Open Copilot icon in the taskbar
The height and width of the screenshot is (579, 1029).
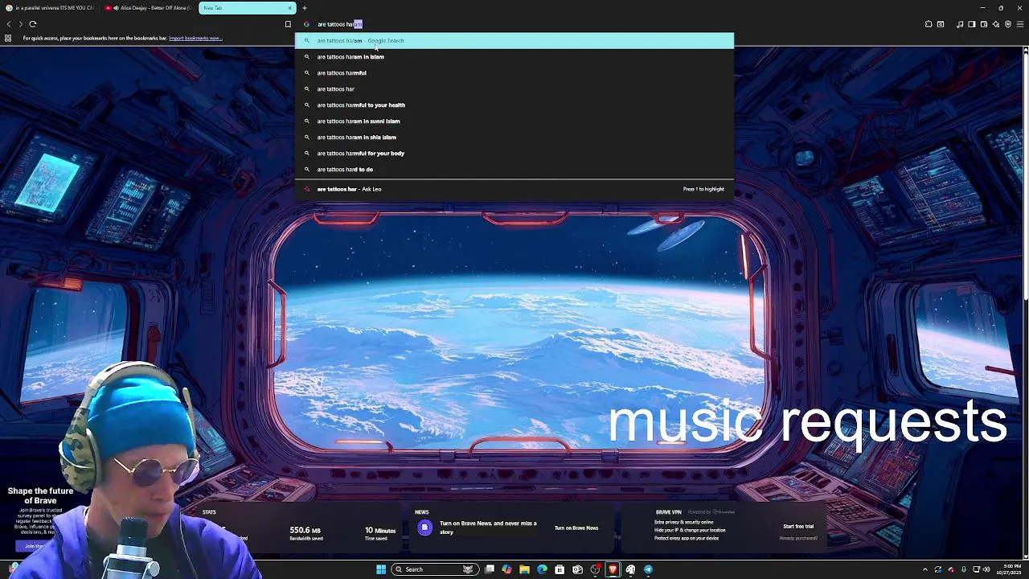coord(506,569)
